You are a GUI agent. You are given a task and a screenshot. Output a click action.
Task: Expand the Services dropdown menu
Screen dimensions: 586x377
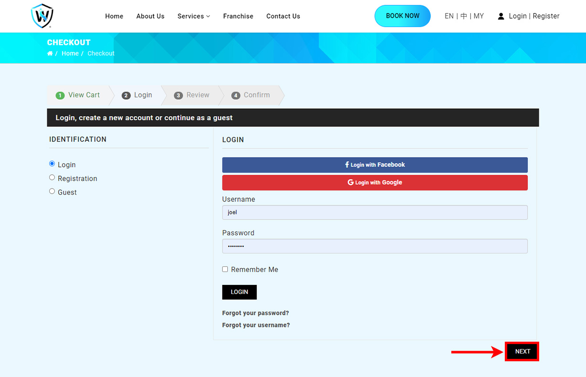coord(193,16)
